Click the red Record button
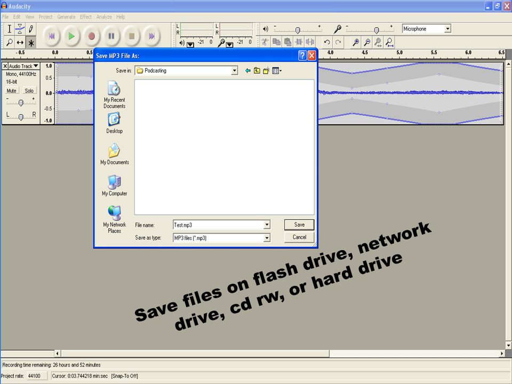This screenshot has width=512, height=384. click(x=92, y=36)
